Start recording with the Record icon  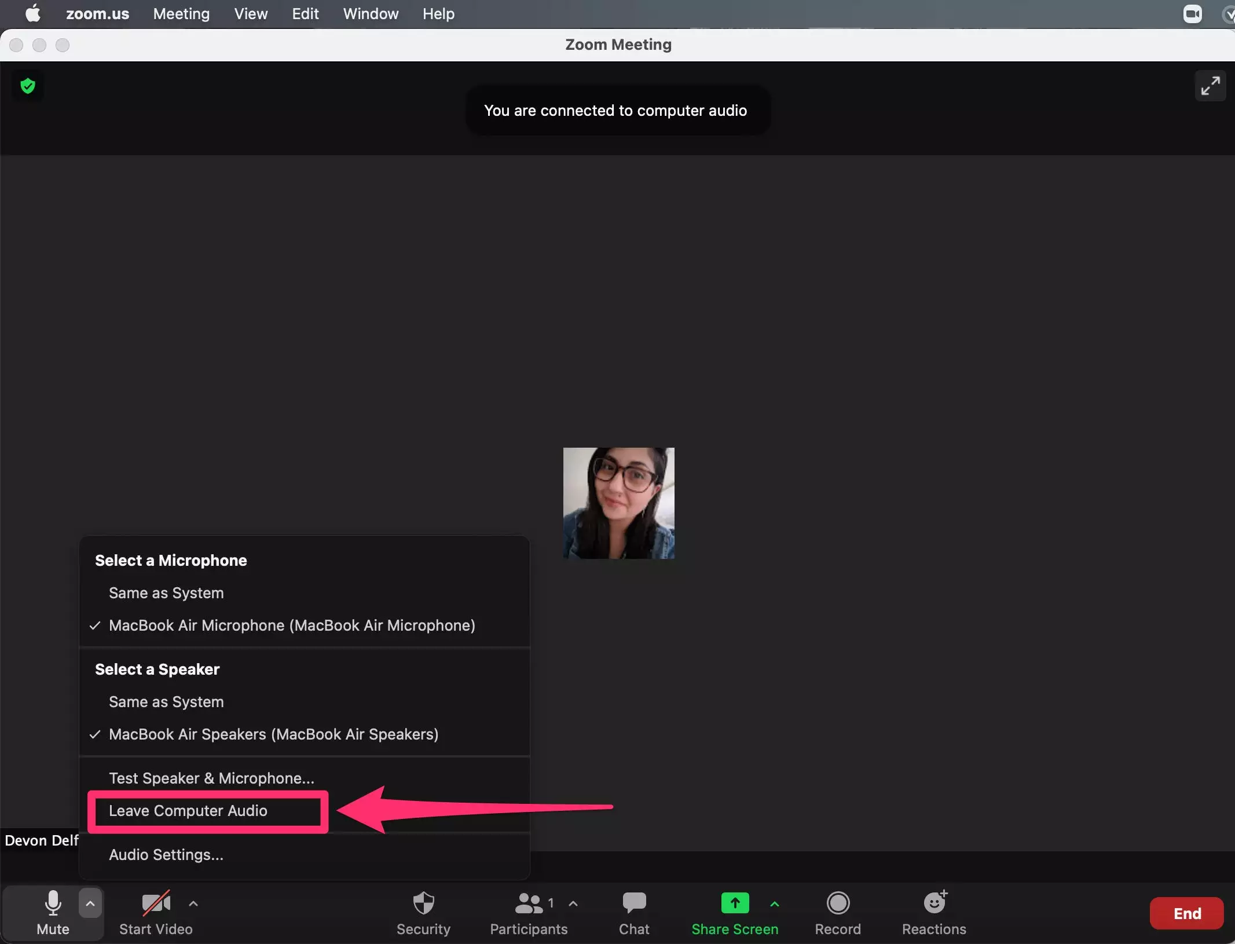pyautogui.click(x=837, y=903)
